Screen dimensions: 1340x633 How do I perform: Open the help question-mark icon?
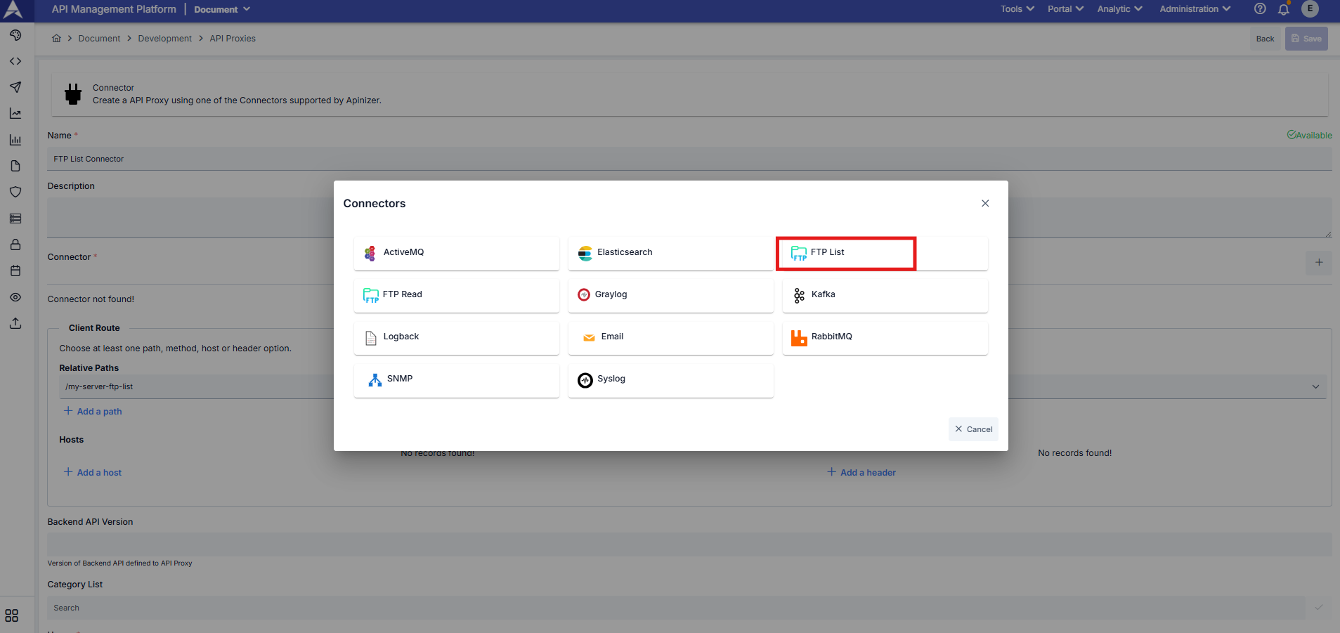coord(1259,9)
